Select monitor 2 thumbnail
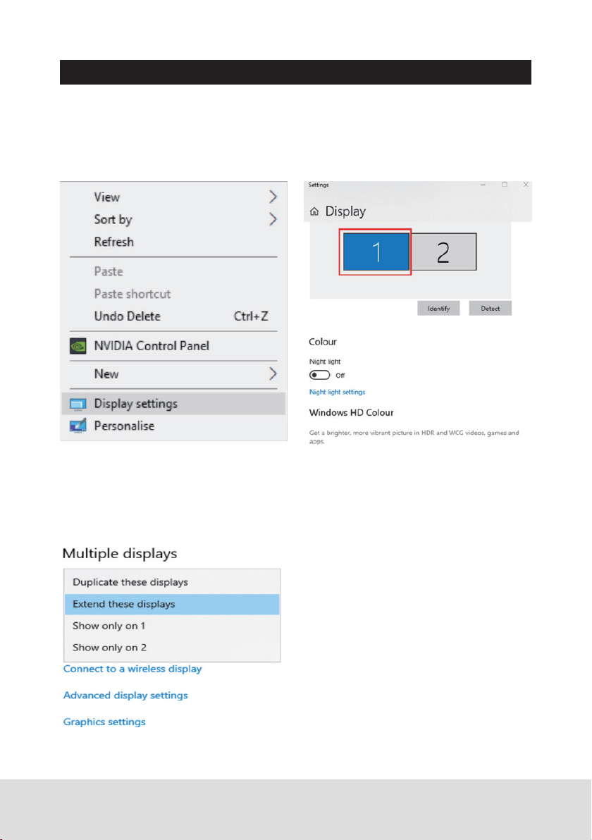The width and height of the screenshot is (592, 840). tap(443, 253)
